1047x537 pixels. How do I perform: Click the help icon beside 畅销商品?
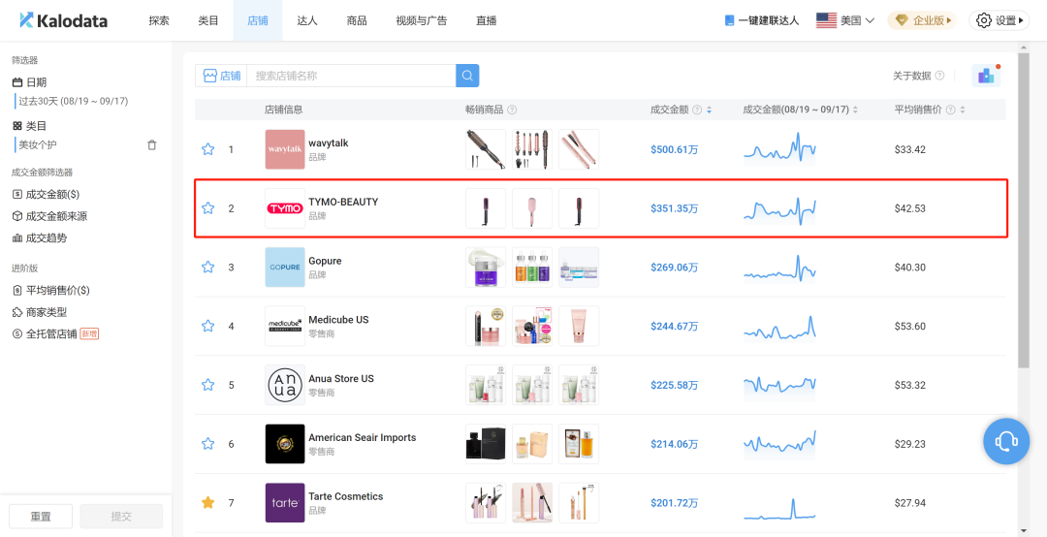click(512, 111)
